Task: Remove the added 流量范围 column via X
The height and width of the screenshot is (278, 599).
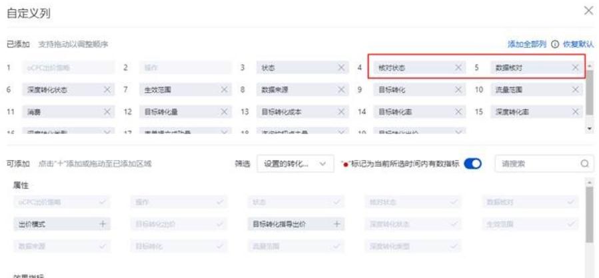Action: 575,90
